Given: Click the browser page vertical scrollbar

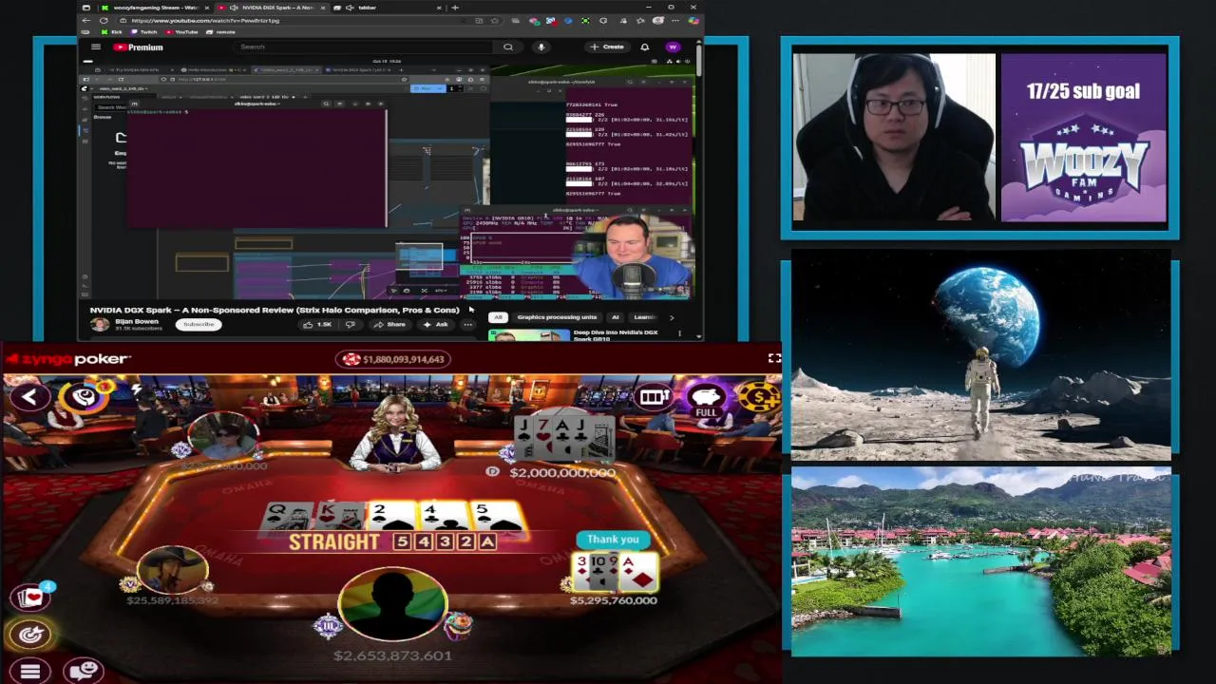Looking at the screenshot, I should [699, 63].
